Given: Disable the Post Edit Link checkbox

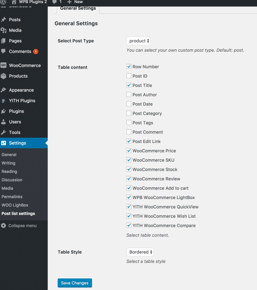Looking at the screenshot, I should tap(129, 141).
